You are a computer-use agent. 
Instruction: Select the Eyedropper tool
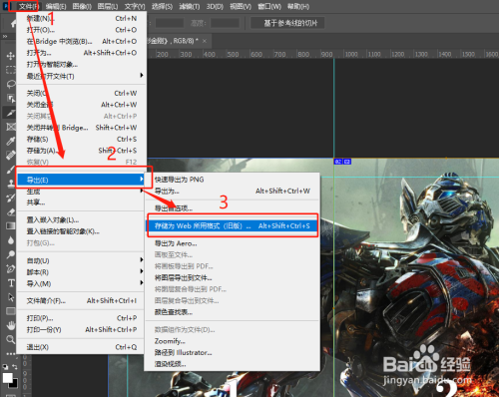(x=11, y=141)
